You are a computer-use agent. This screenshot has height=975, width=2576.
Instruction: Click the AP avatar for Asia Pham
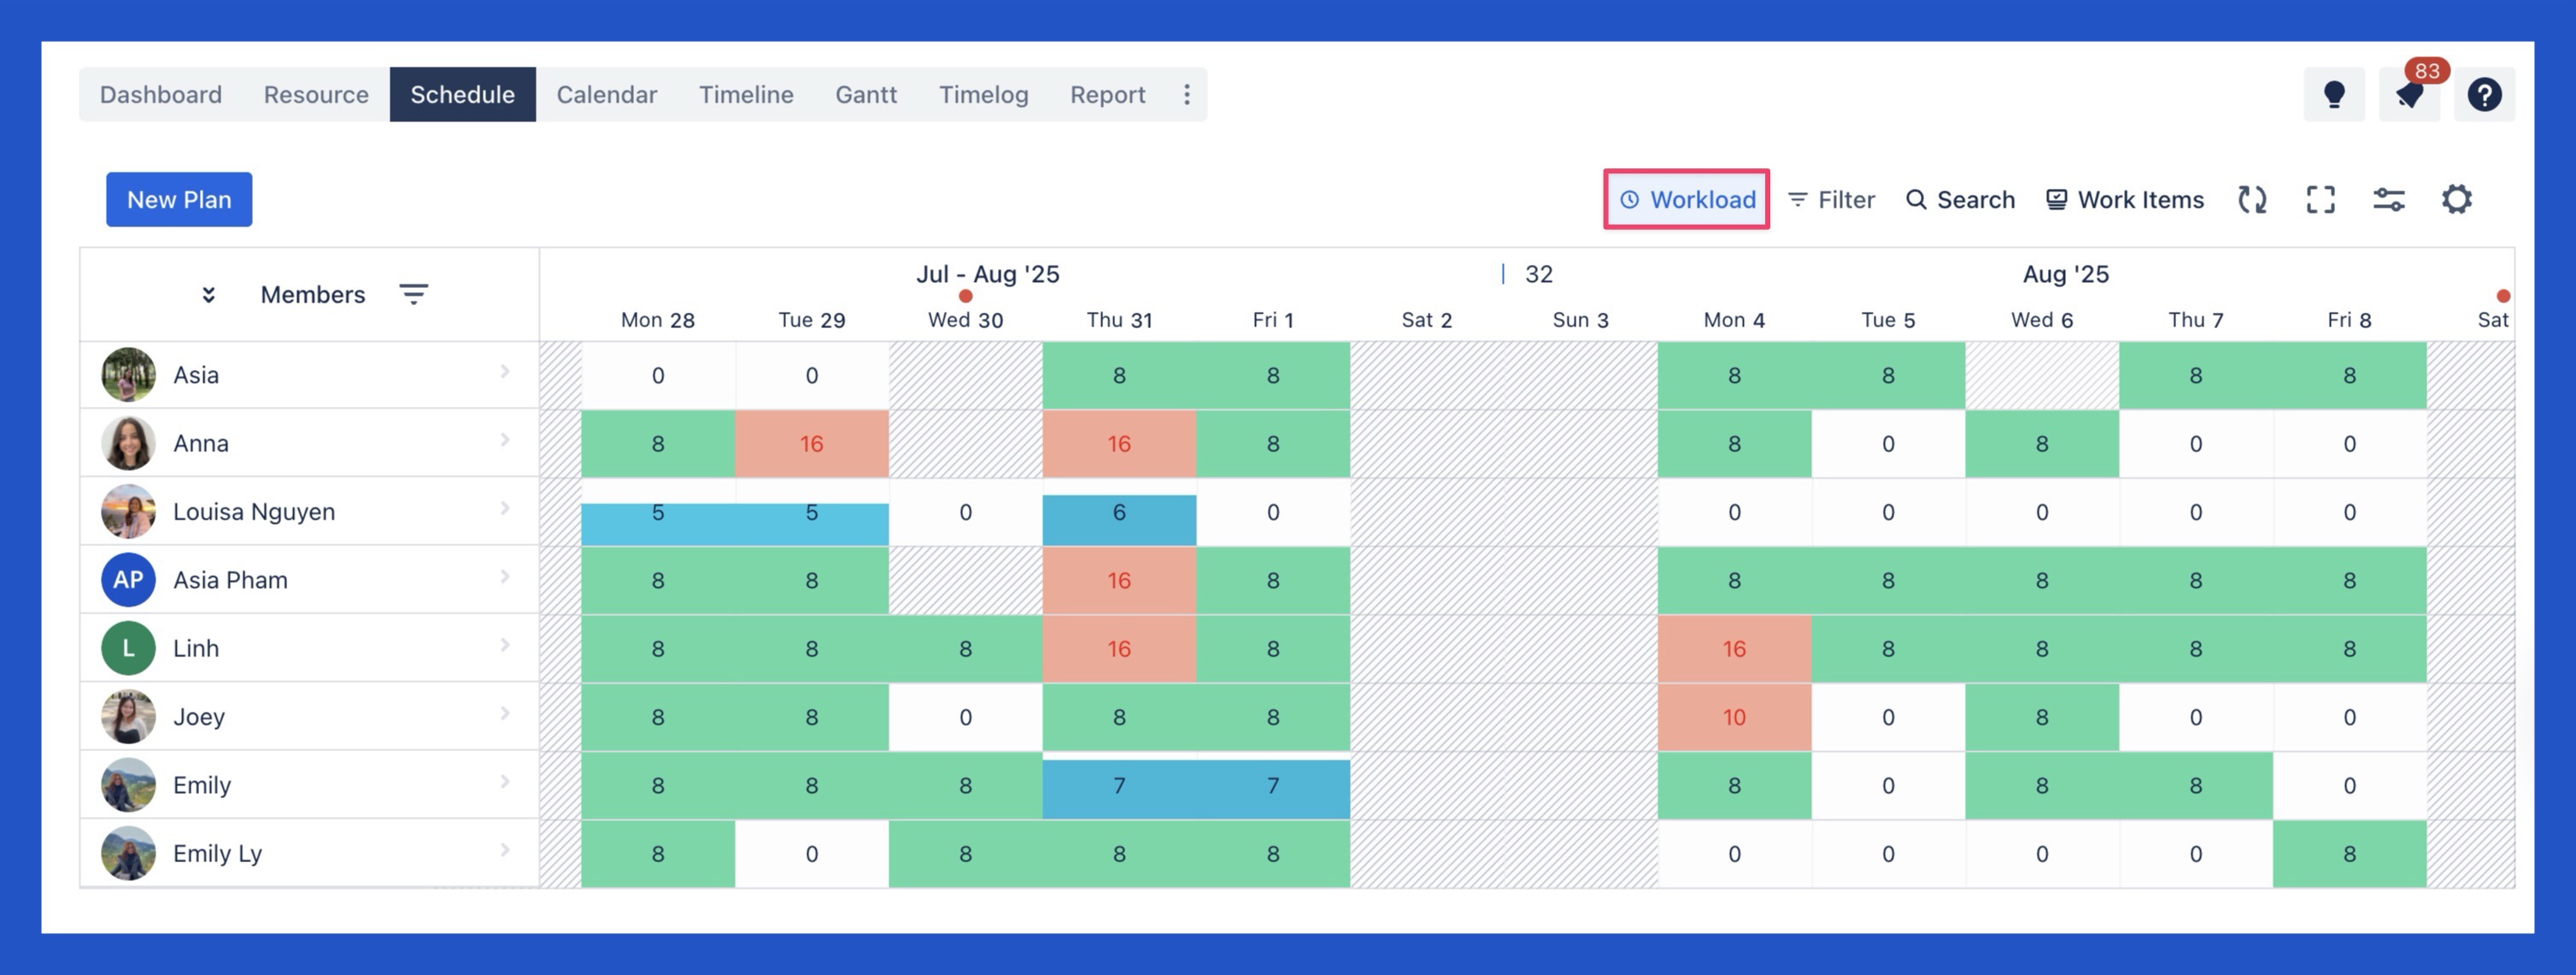(128, 580)
